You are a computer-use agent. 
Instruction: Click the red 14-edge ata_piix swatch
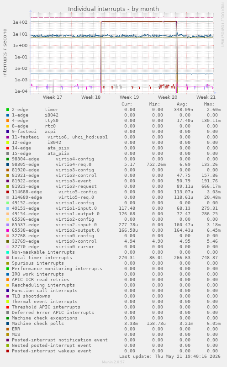point(8,148)
